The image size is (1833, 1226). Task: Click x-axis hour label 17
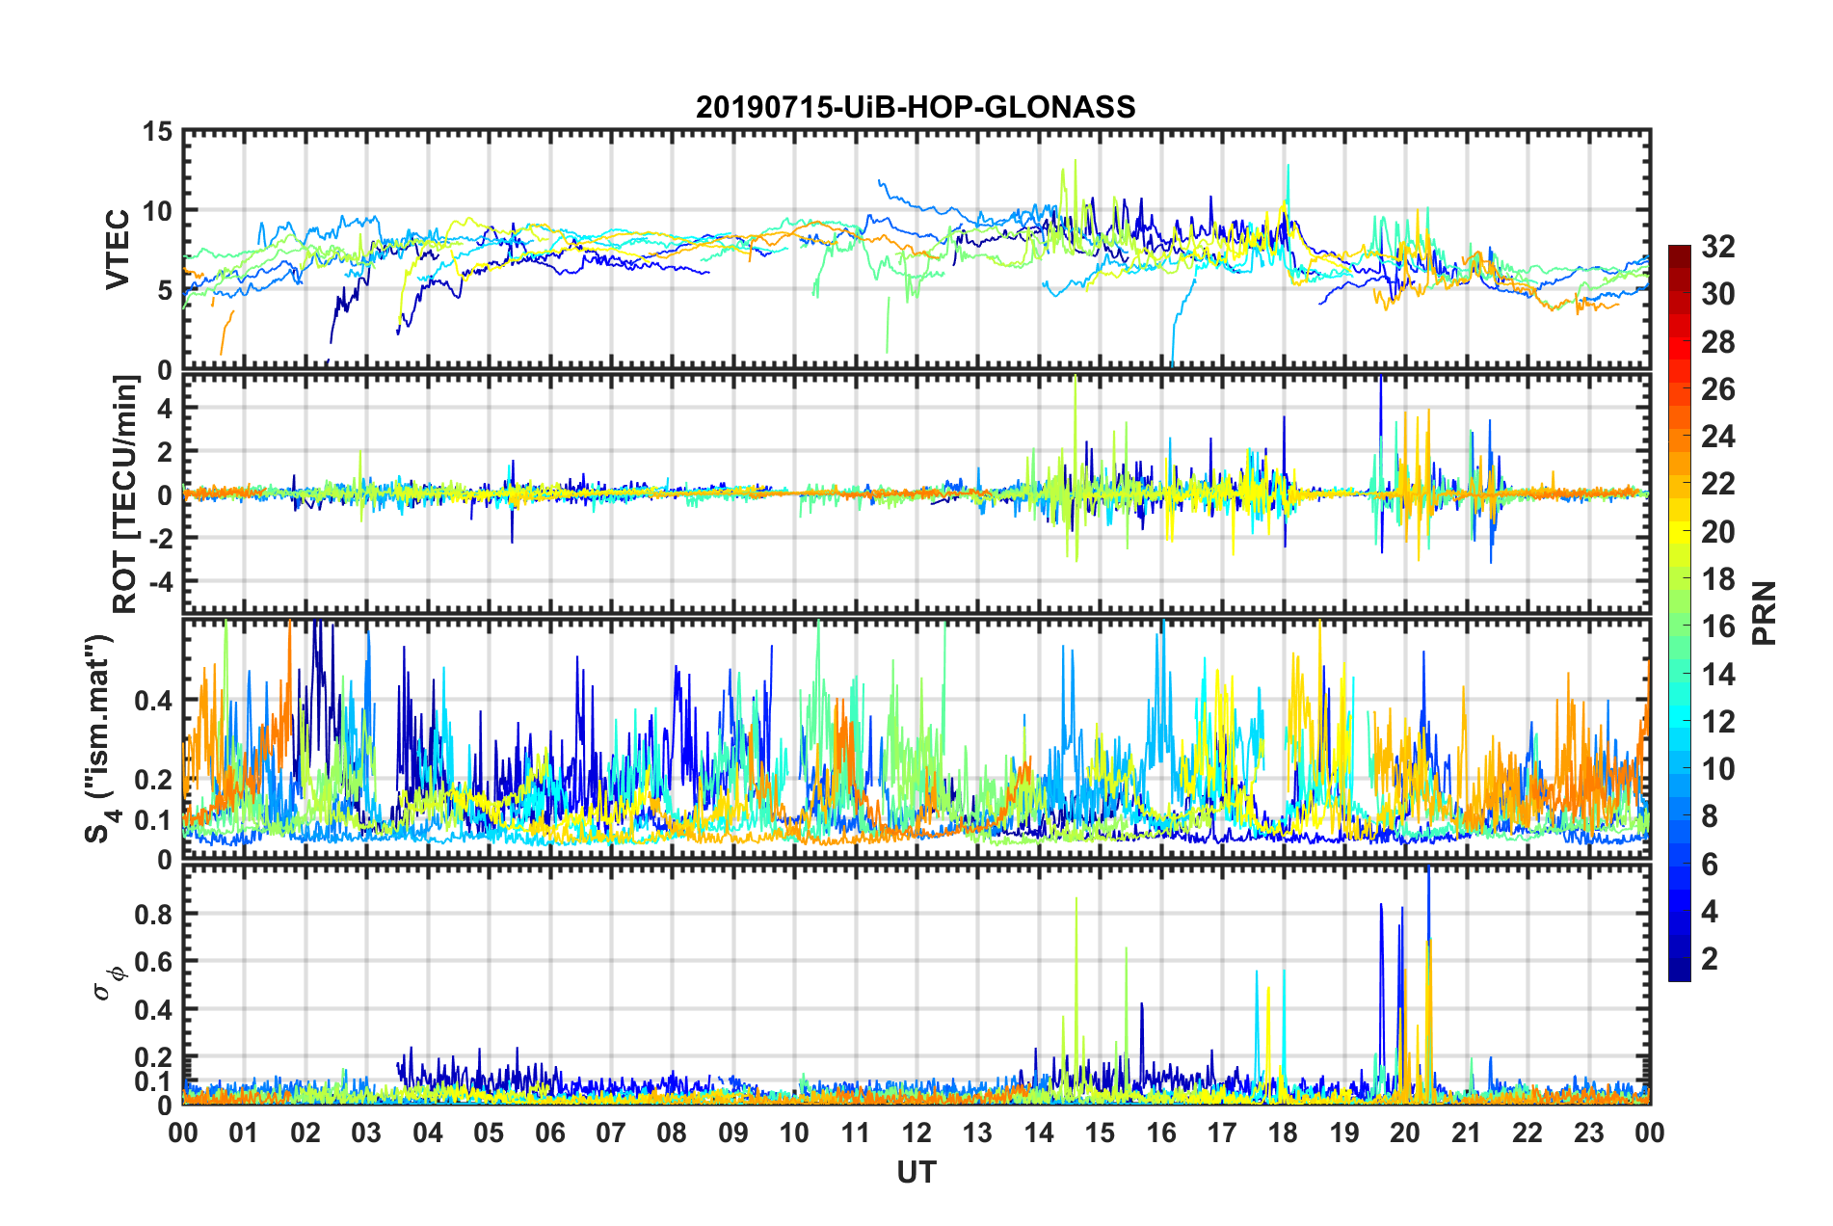1222,1133
